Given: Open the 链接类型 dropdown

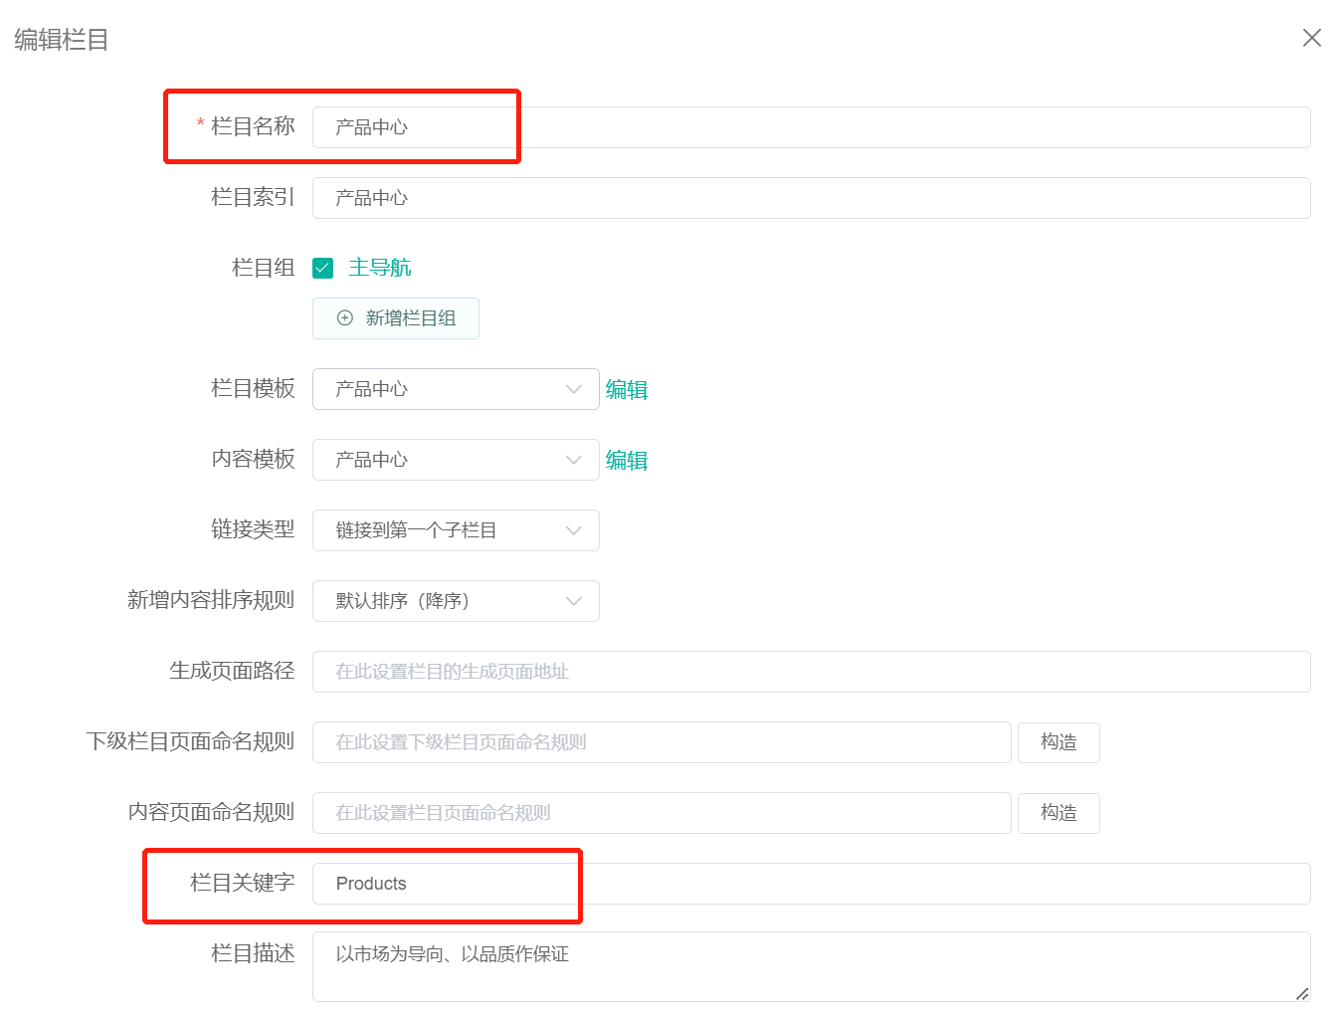Looking at the screenshot, I should [x=455, y=529].
